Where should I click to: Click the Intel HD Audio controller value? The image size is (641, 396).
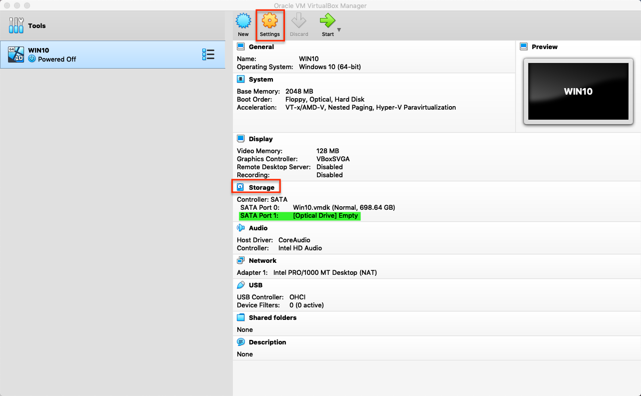(x=300, y=248)
